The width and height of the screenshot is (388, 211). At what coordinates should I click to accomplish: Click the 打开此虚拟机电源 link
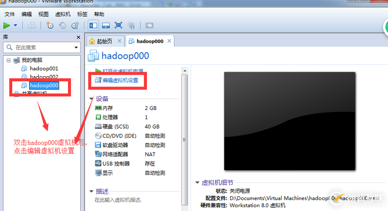(123, 70)
